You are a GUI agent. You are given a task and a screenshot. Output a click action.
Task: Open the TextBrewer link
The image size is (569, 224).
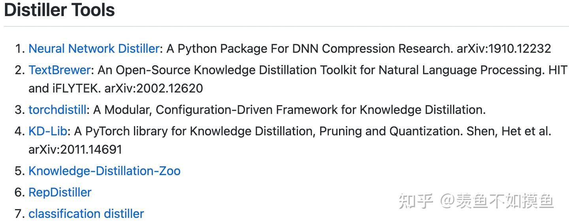[x=60, y=70]
